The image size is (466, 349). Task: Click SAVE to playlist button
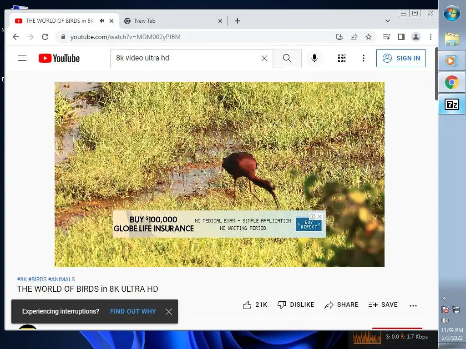point(383,305)
